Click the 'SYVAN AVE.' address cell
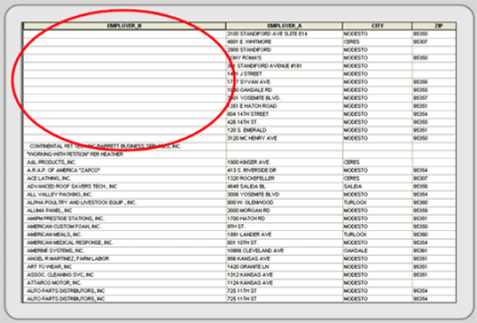The height and width of the screenshot is (323, 477). point(284,82)
